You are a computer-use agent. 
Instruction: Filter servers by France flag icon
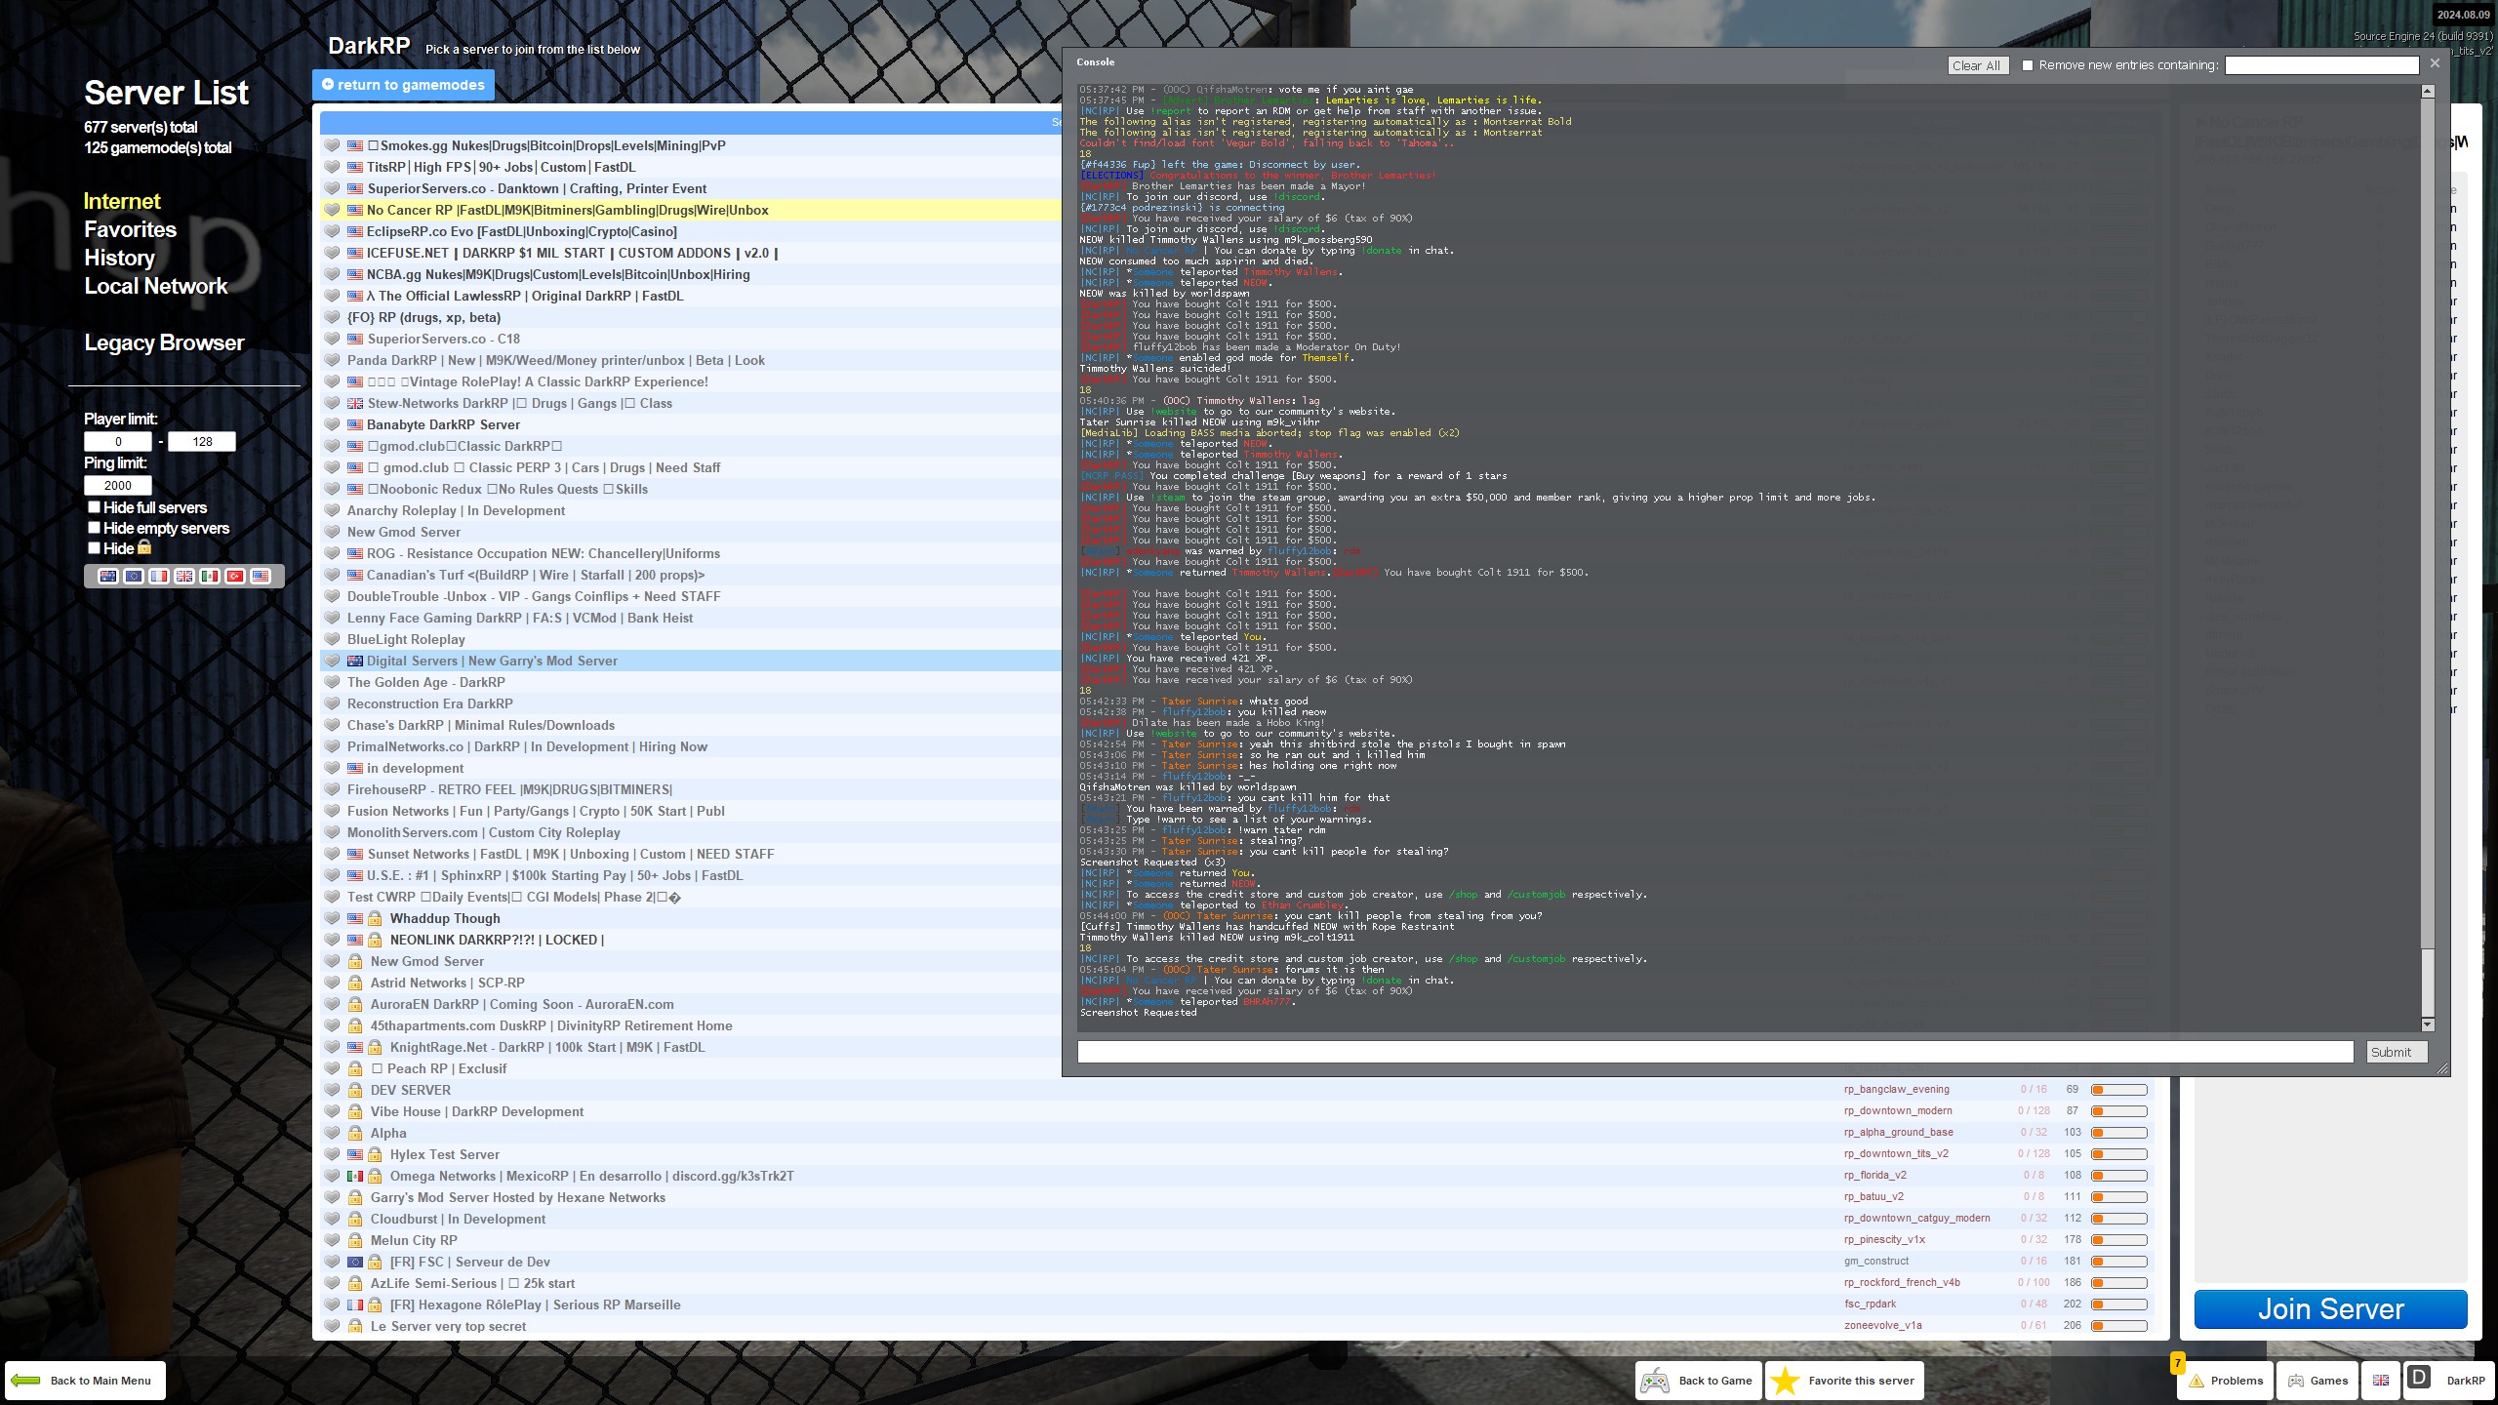point(159,576)
